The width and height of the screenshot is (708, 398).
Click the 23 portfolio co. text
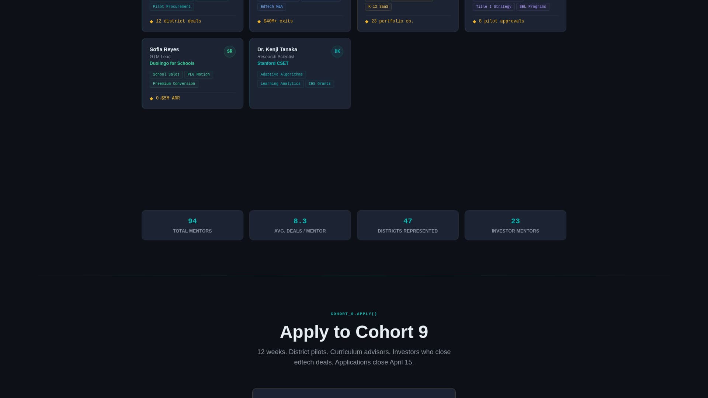pyautogui.click(x=392, y=21)
